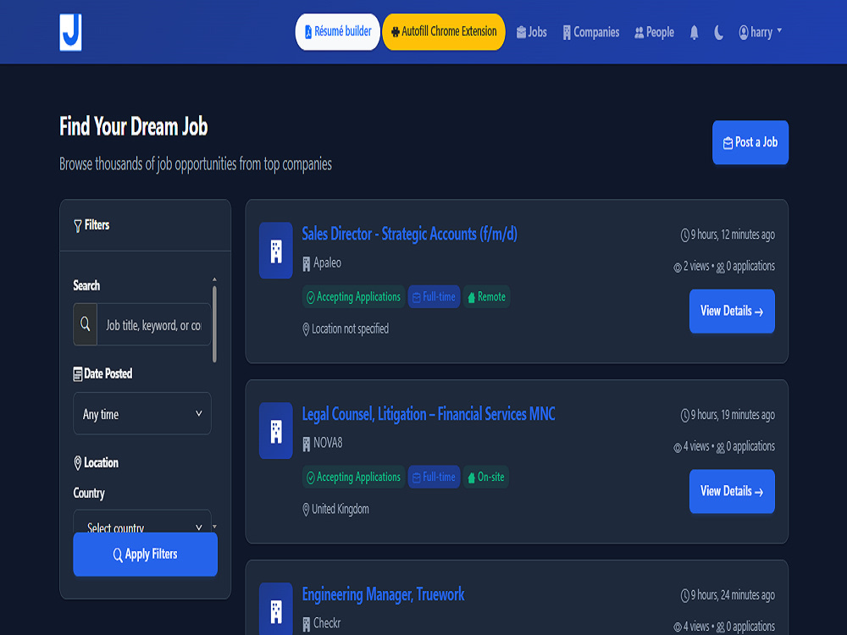This screenshot has height=635, width=847.
Task: Click Accepting Applications badge on Sales Director job
Action: 353,297
